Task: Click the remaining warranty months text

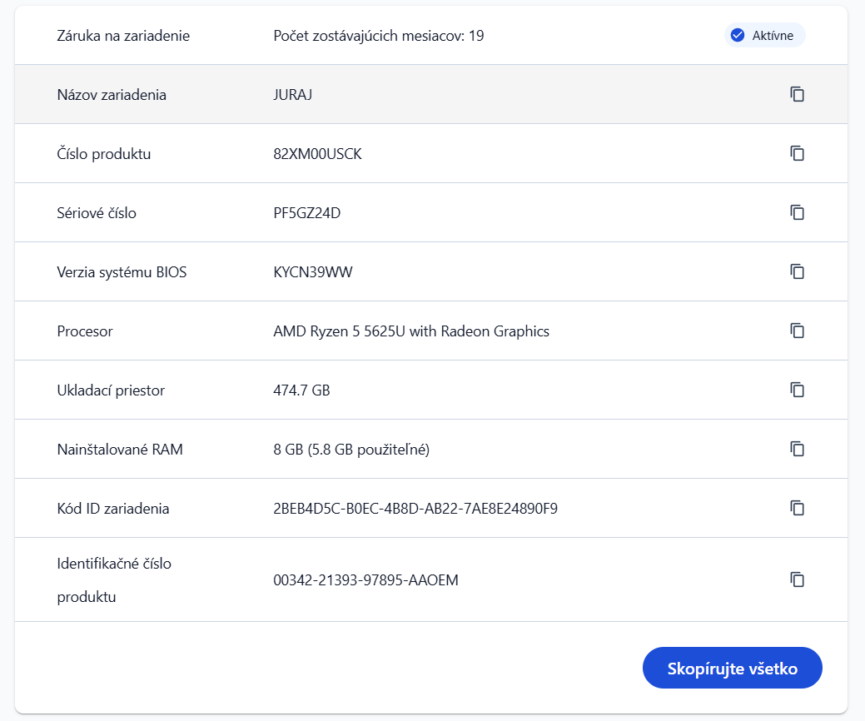Action: coord(379,36)
